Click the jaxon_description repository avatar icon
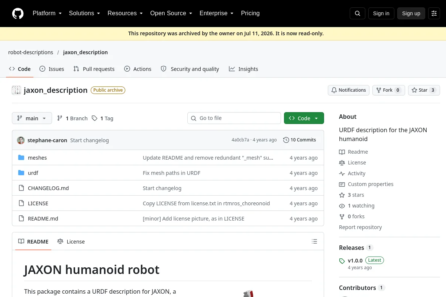The height and width of the screenshot is (297, 446). click(x=16, y=90)
